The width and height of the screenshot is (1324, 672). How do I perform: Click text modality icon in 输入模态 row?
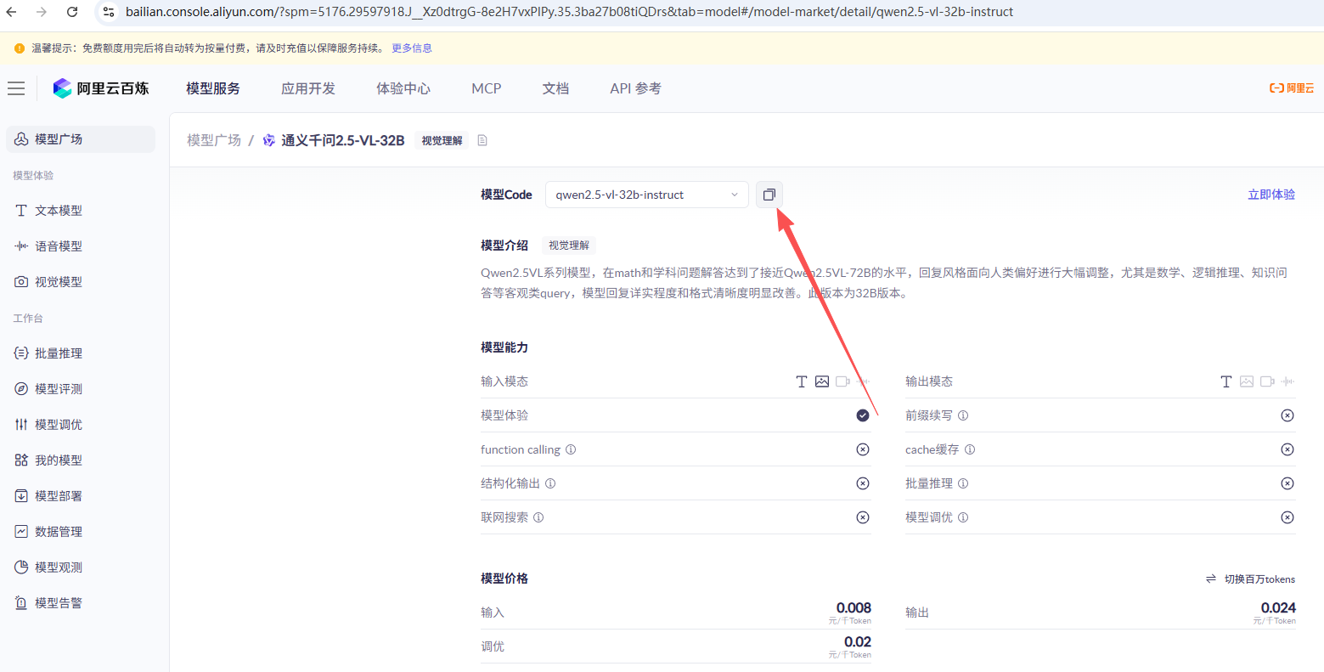(x=801, y=381)
